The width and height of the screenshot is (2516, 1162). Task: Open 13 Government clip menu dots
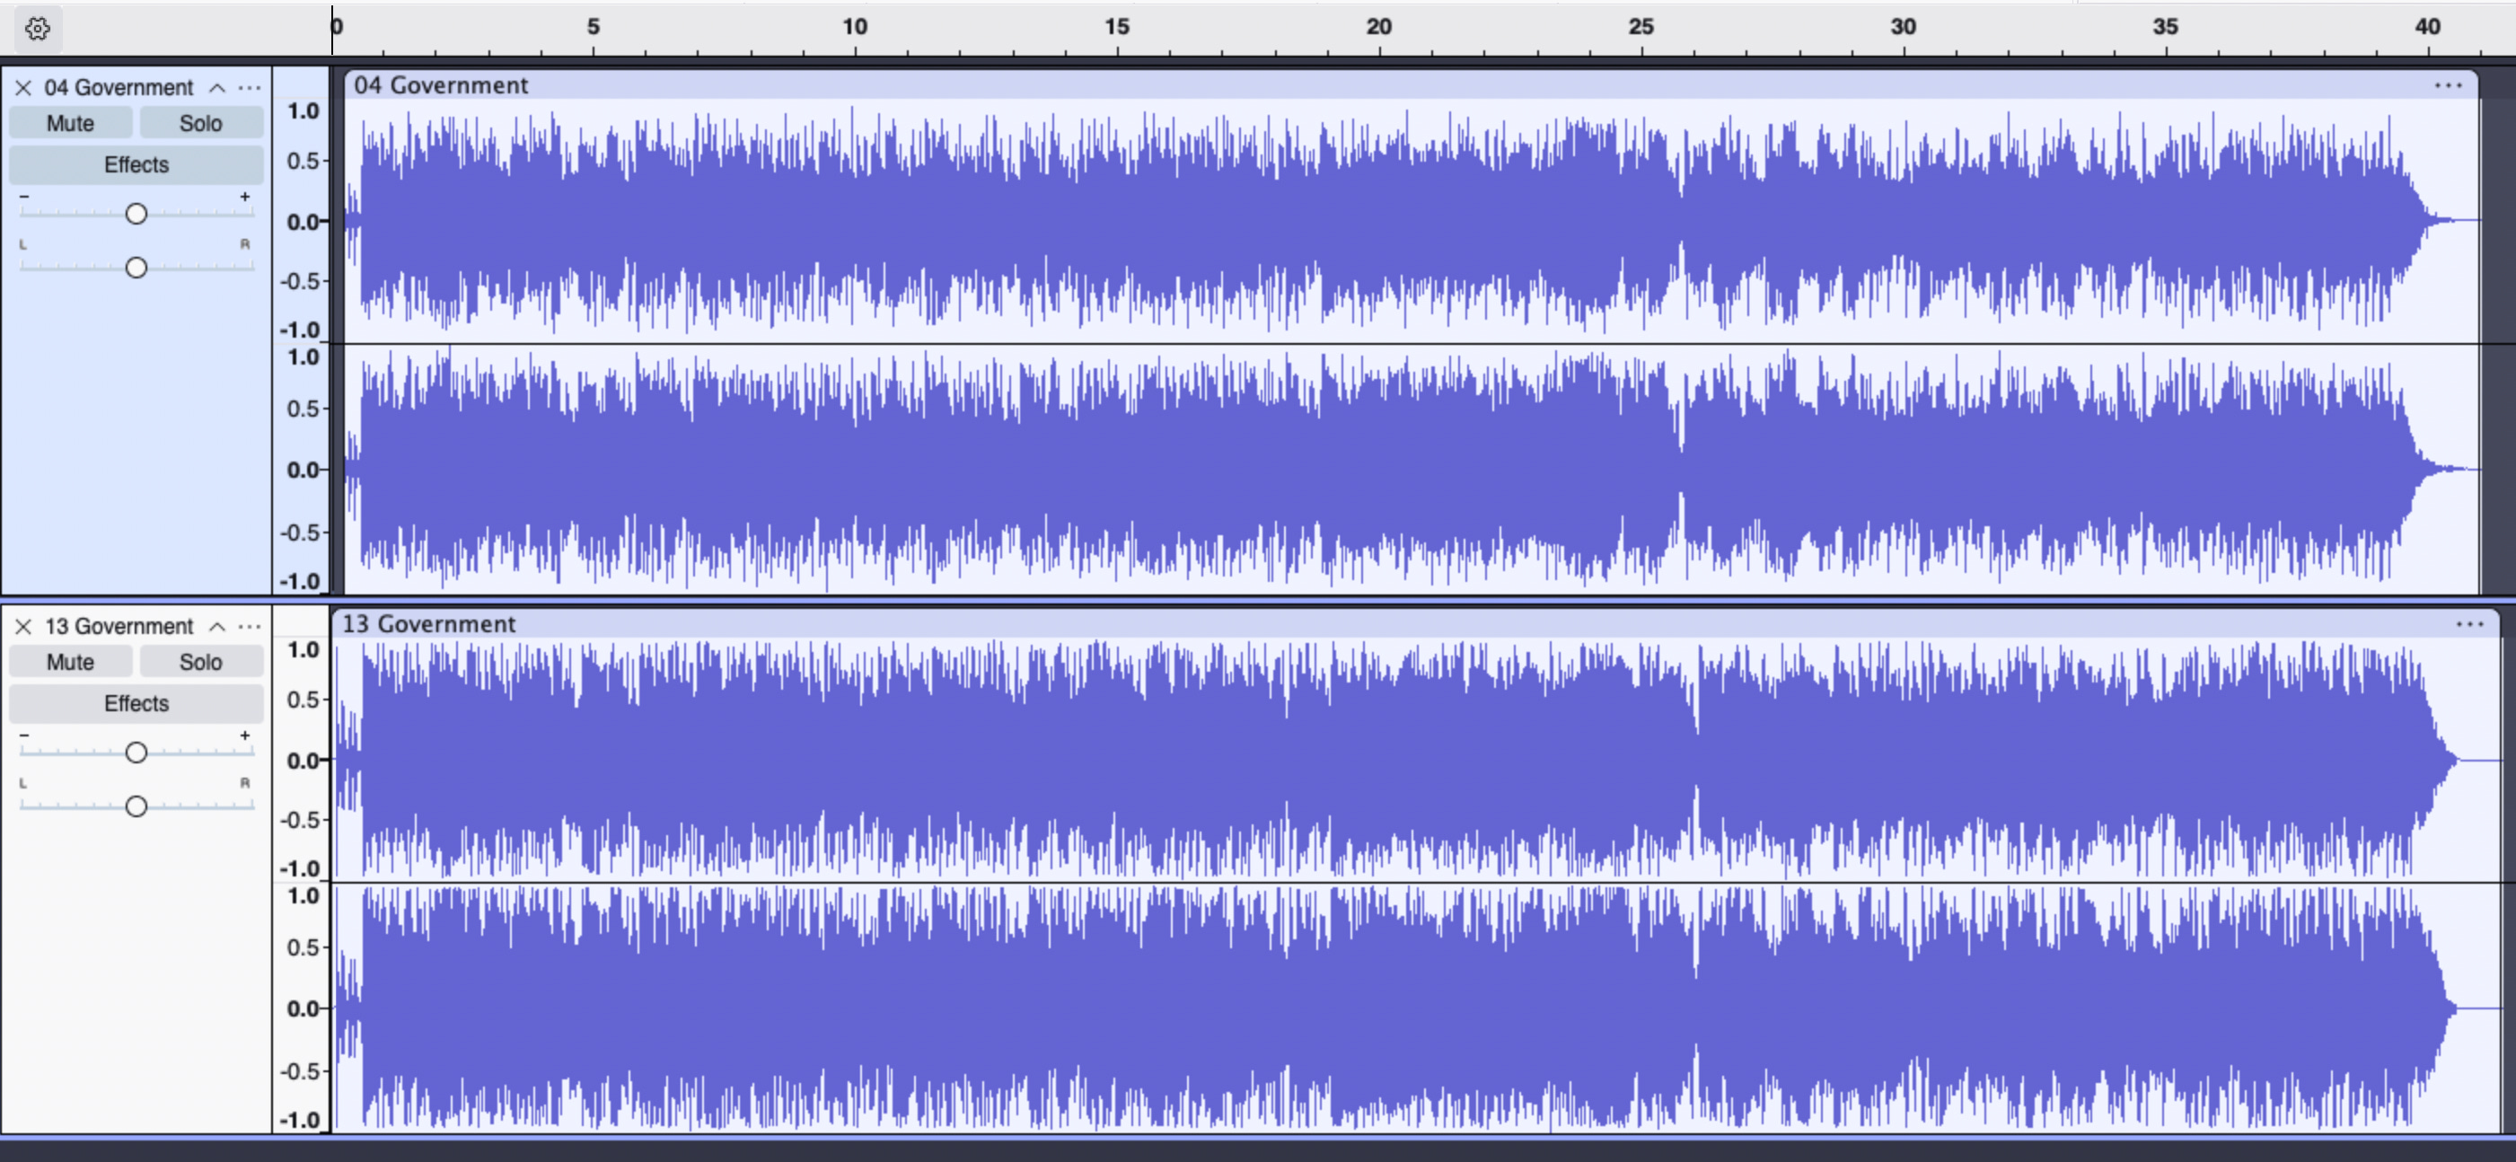click(x=2469, y=625)
